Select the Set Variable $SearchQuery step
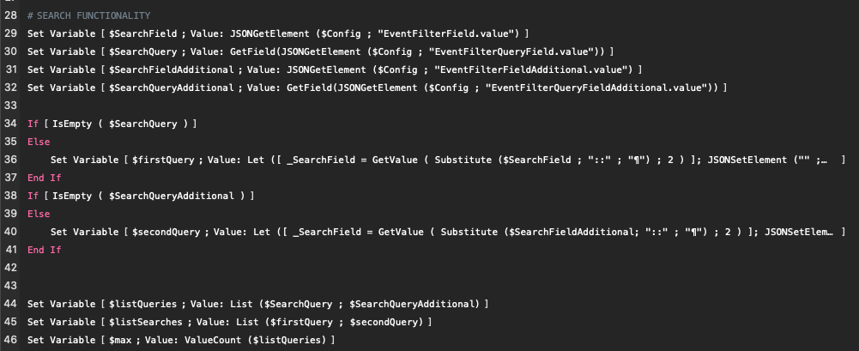The image size is (859, 351). [320, 51]
